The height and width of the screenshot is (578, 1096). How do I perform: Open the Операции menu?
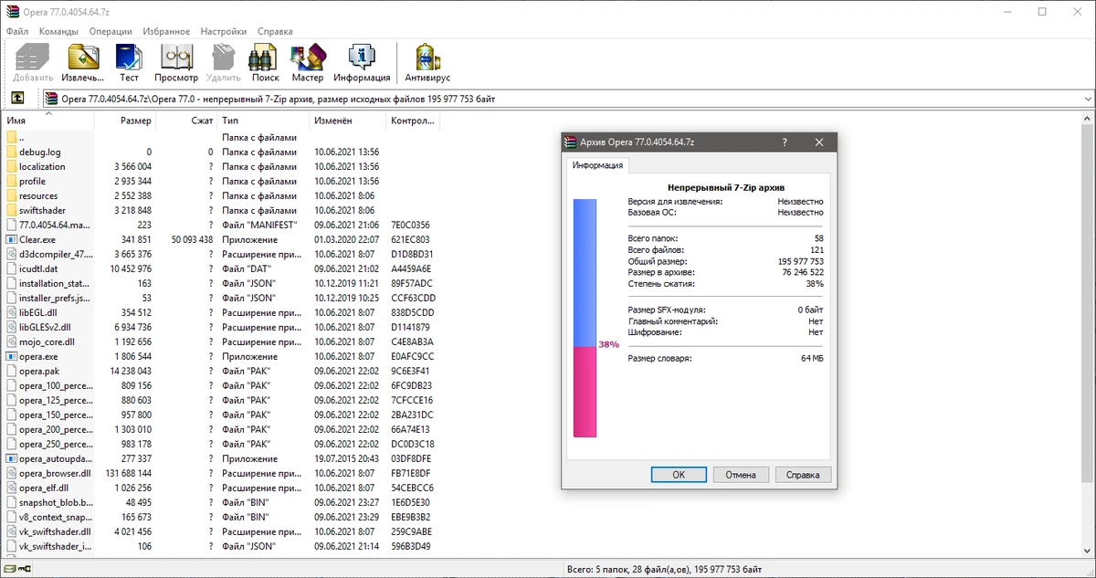(x=111, y=31)
